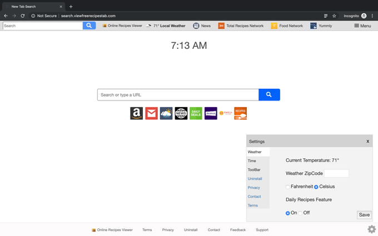
Task: Open the black News globe tile
Action: [181, 113]
